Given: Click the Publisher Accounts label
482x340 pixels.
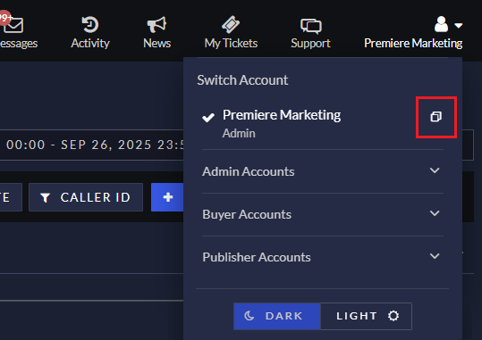Looking at the screenshot, I should coord(257,257).
